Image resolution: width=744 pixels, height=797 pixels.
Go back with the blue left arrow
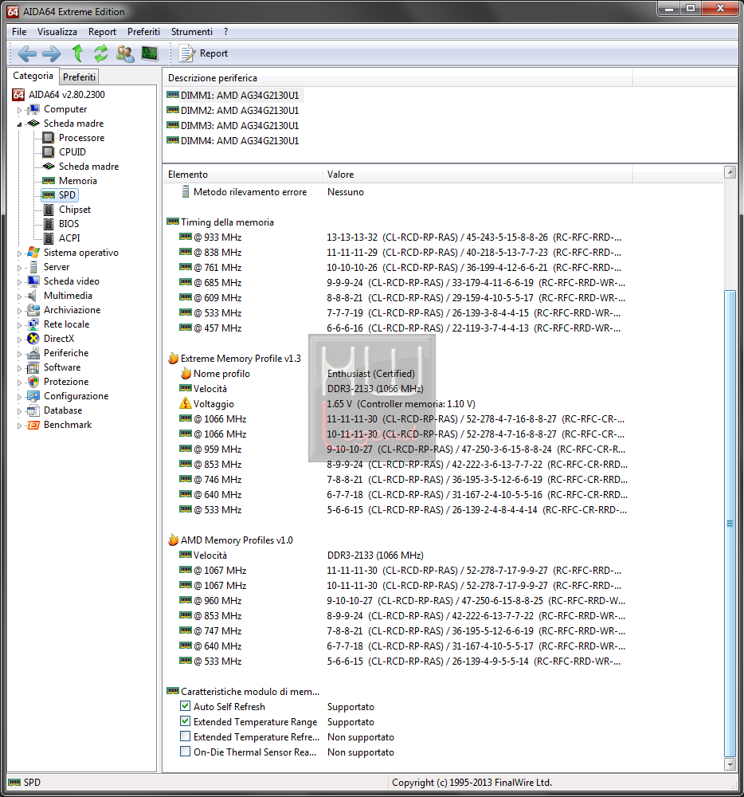(27, 53)
